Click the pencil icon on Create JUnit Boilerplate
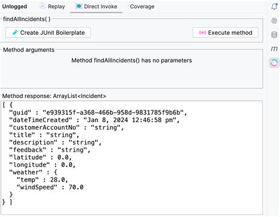 (x=15, y=32)
